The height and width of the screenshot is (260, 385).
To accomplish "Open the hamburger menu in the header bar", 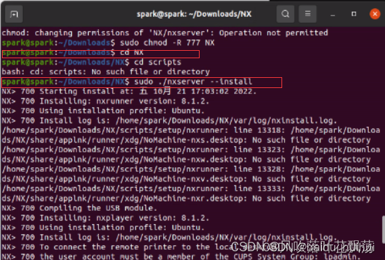I will (x=307, y=14).
